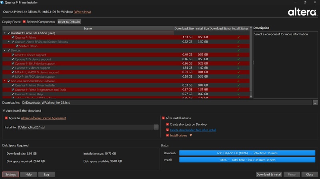Toggle Agree to license checkbox
The image size is (320, 179).
coord(6,118)
